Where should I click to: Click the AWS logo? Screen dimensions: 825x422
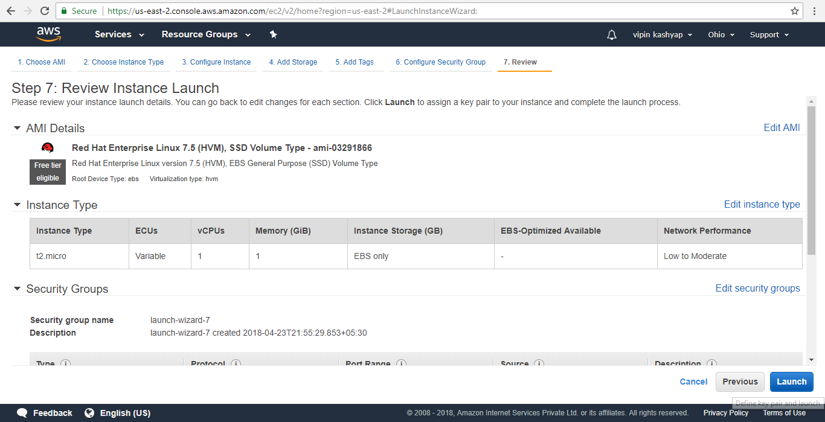click(x=48, y=34)
